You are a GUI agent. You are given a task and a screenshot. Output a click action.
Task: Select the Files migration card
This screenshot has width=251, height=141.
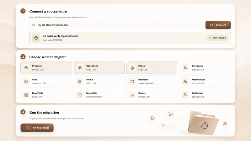click(x=46, y=81)
